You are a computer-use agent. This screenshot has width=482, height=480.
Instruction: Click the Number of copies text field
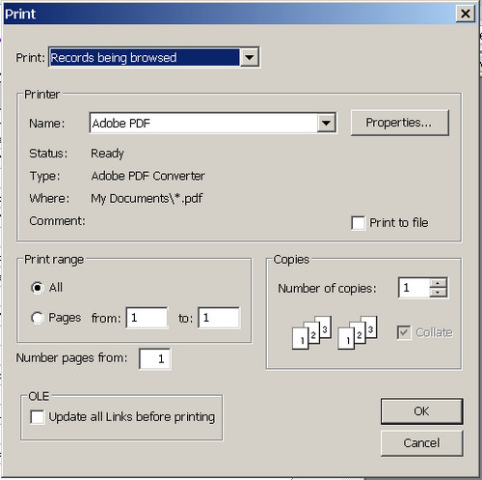pyautogui.click(x=414, y=288)
